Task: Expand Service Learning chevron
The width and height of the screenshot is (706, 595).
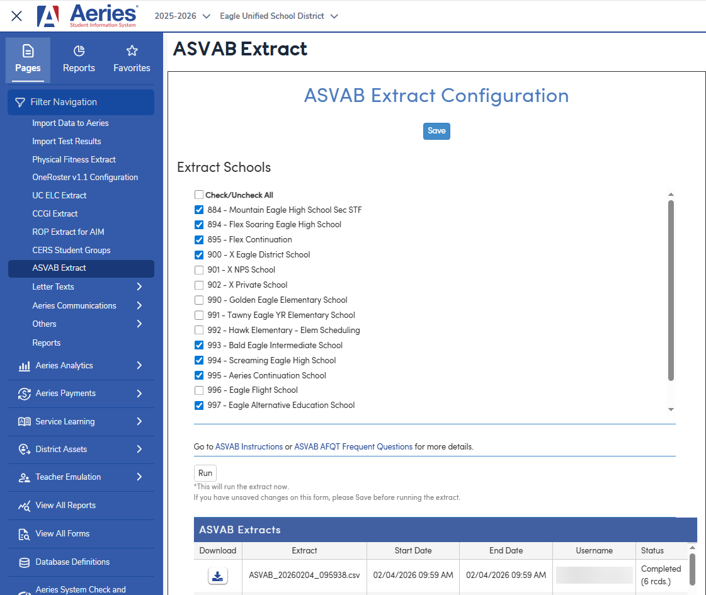Action: pyautogui.click(x=139, y=422)
